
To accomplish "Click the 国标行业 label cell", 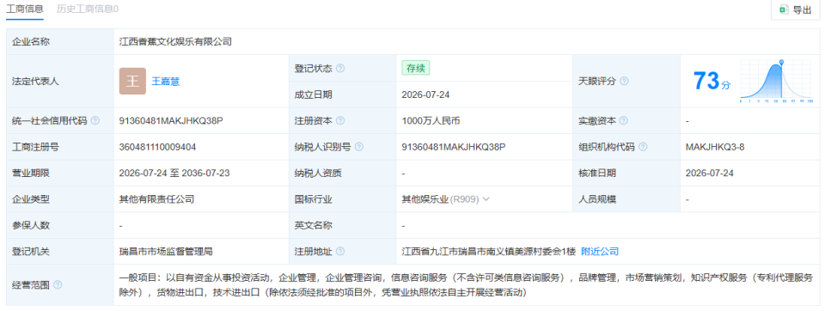I will tap(342, 199).
